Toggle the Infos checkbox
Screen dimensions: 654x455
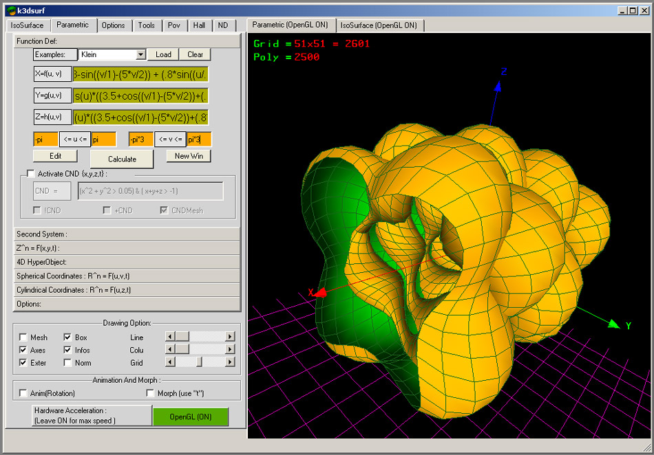(x=67, y=350)
